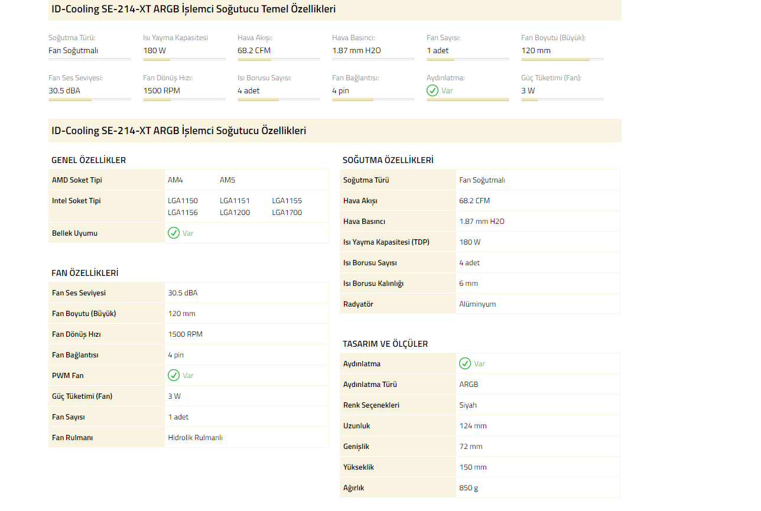Viewport: 761px width, 511px height.
Task: Select the FAN ÖZELLİKLERİ section title
Action: point(85,273)
